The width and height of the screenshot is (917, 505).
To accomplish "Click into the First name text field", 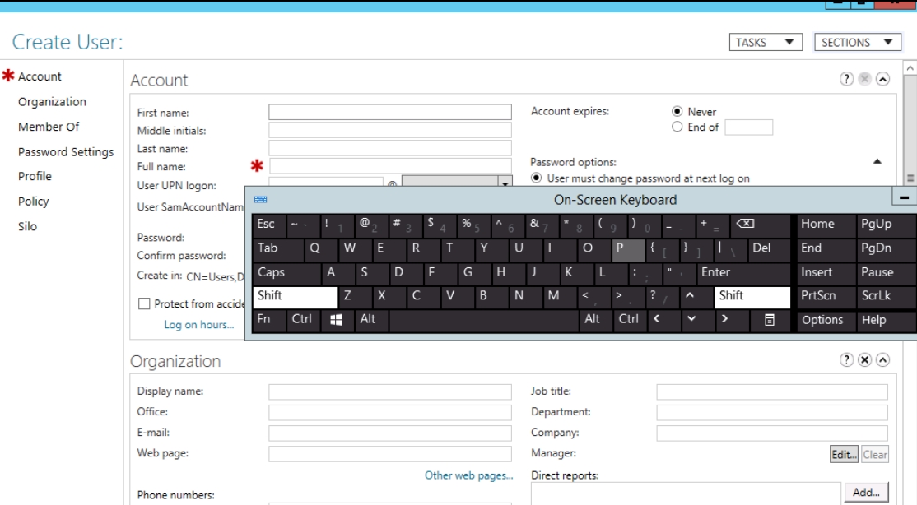I will tap(389, 113).
